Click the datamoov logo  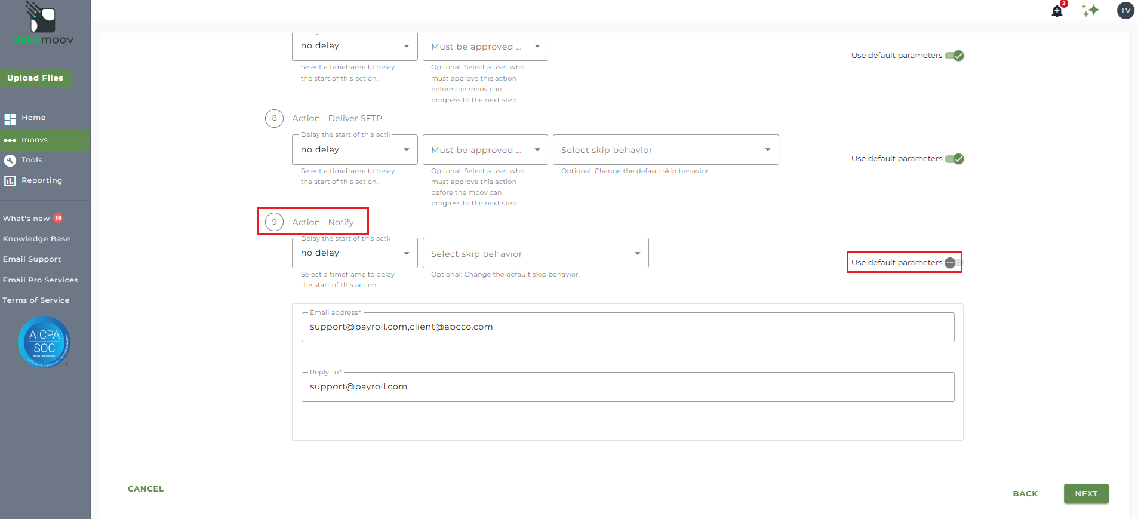[43, 24]
